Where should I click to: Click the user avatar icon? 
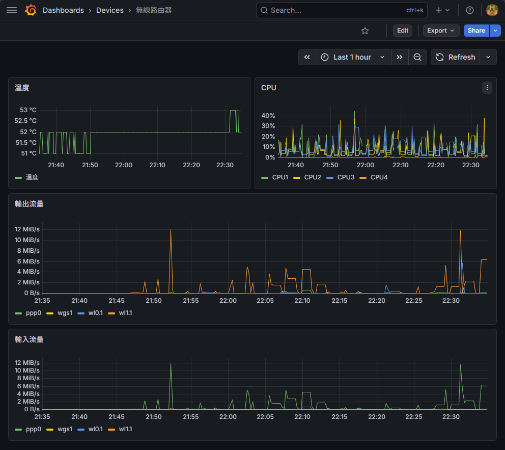pos(492,10)
